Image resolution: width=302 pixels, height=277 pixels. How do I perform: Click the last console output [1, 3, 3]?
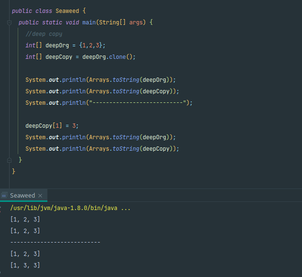coord(25,265)
